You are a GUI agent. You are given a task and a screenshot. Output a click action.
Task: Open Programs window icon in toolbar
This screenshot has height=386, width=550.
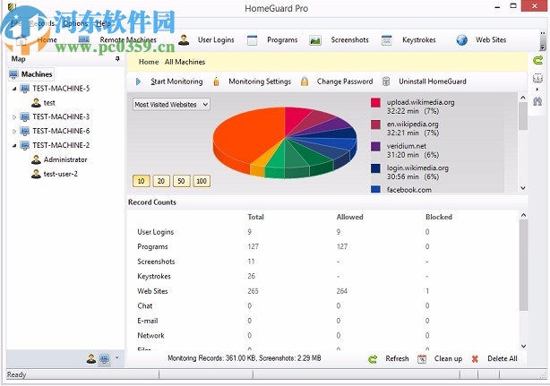252,40
